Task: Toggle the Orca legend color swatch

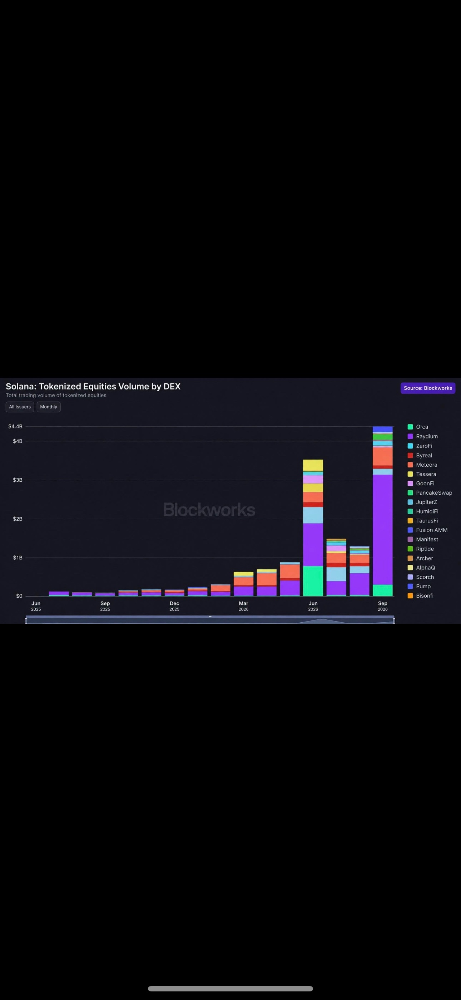Action: pos(410,427)
